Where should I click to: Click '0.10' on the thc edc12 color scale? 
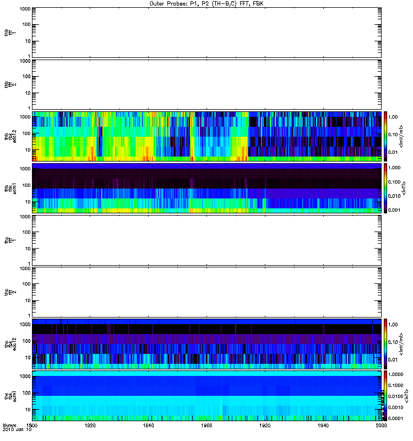[x=393, y=342]
